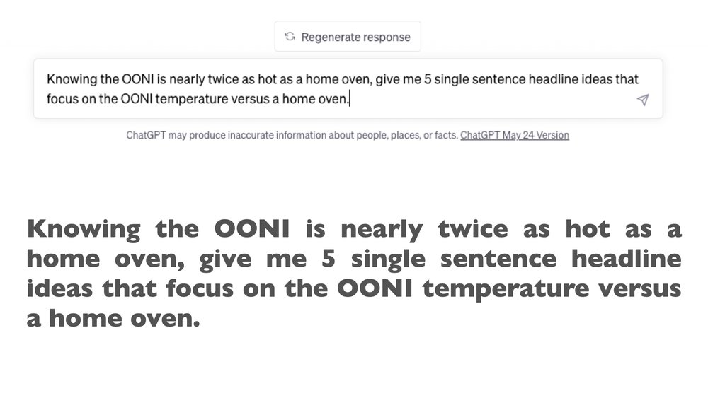
Task: Click the word "Knowing" in the prompt box
Action: tap(72, 80)
